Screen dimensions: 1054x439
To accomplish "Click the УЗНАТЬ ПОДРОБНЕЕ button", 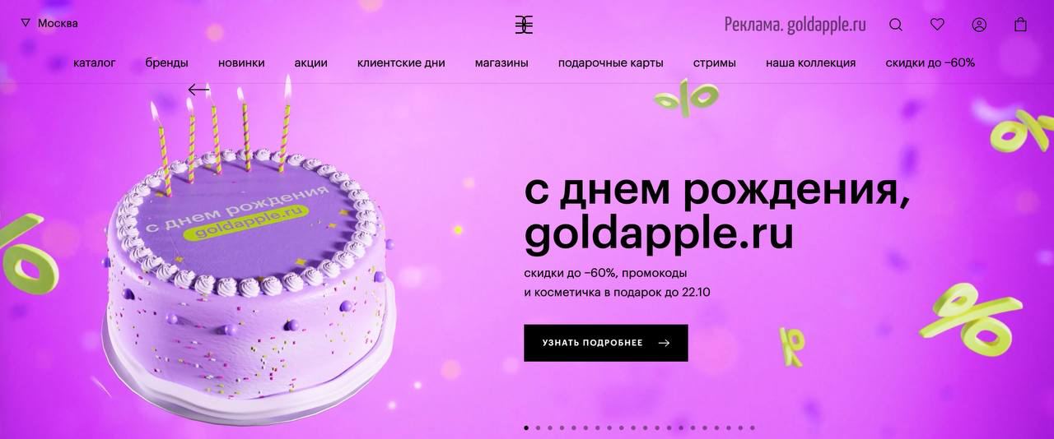I will pos(606,343).
